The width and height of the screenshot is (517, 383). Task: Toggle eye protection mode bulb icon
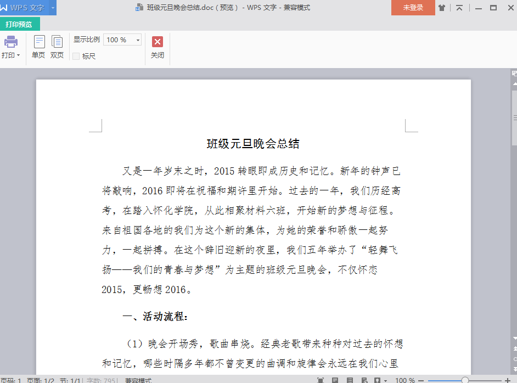click(377, 380)
